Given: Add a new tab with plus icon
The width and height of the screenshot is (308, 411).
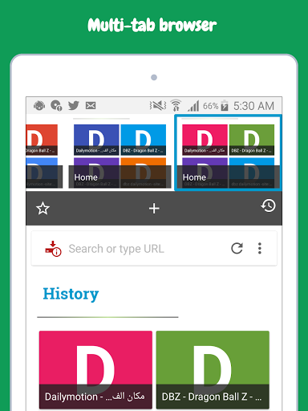Looking at the screenshot, I should 154,209.
